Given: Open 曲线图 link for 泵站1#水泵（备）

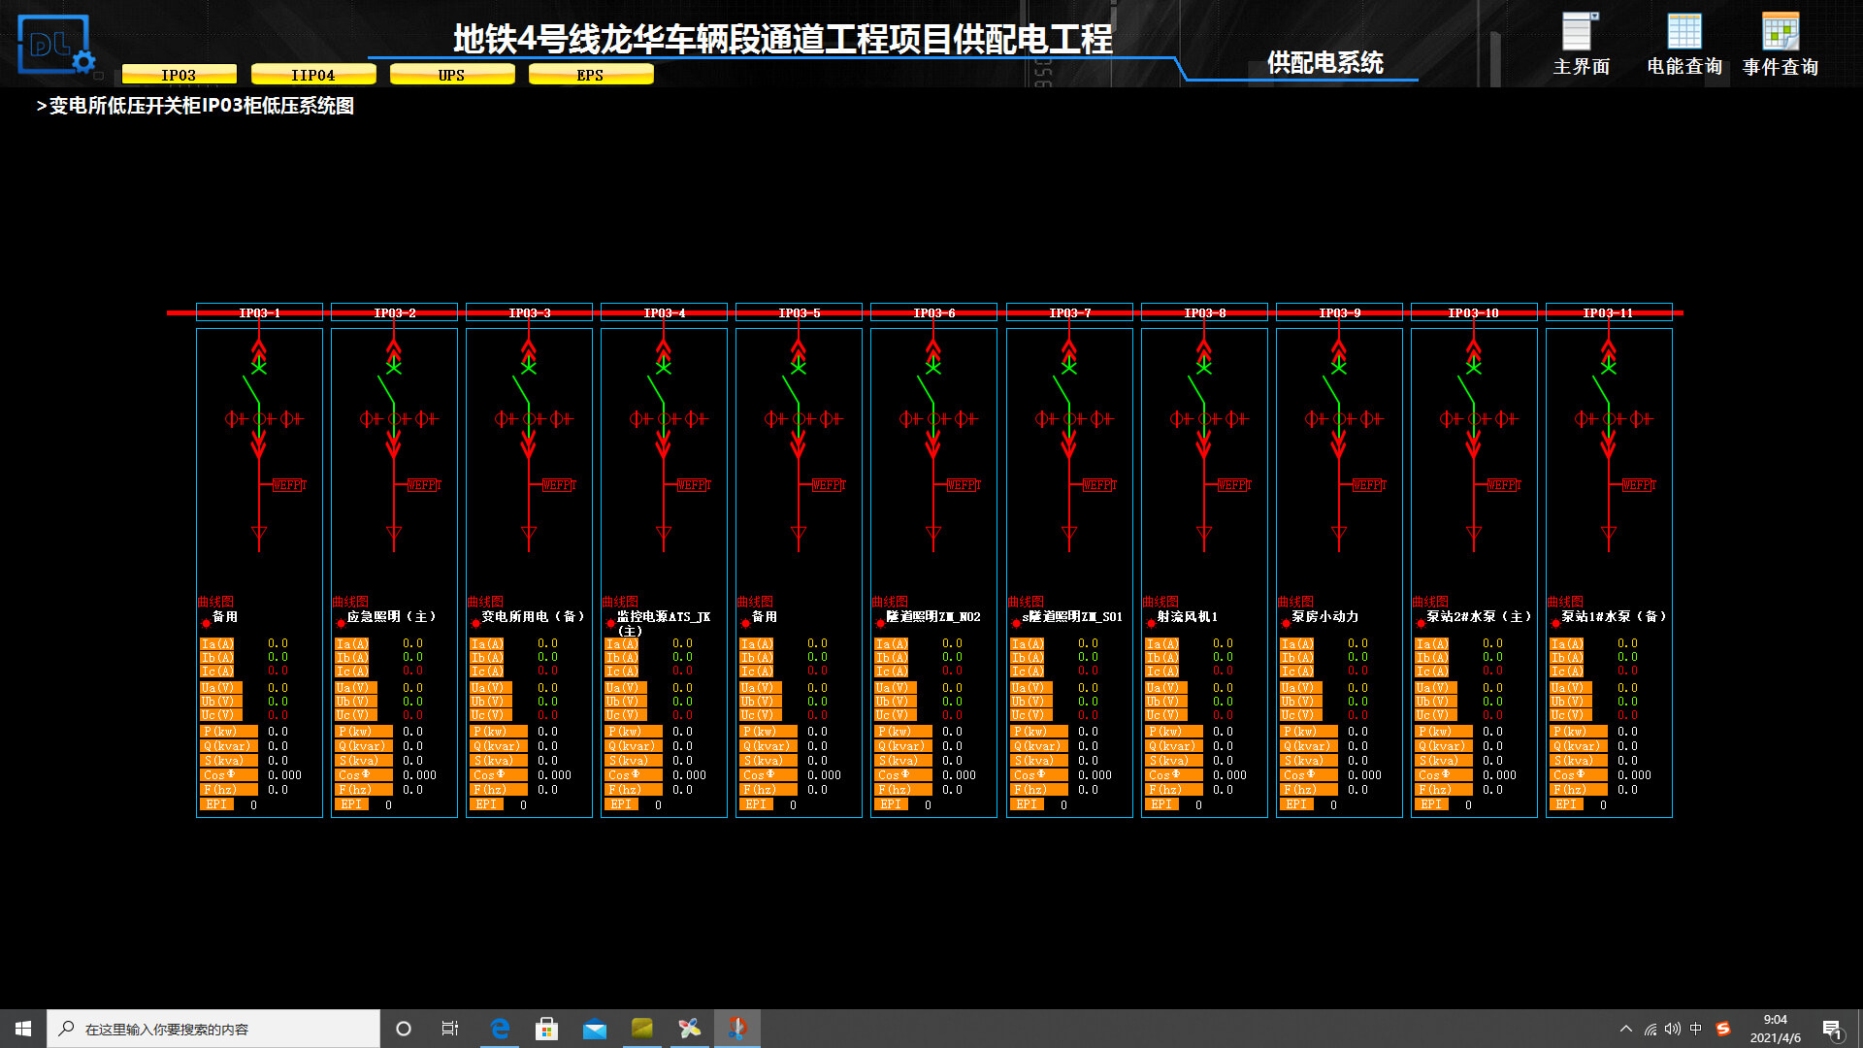Looking at the screenshot, I should 1565,602.
